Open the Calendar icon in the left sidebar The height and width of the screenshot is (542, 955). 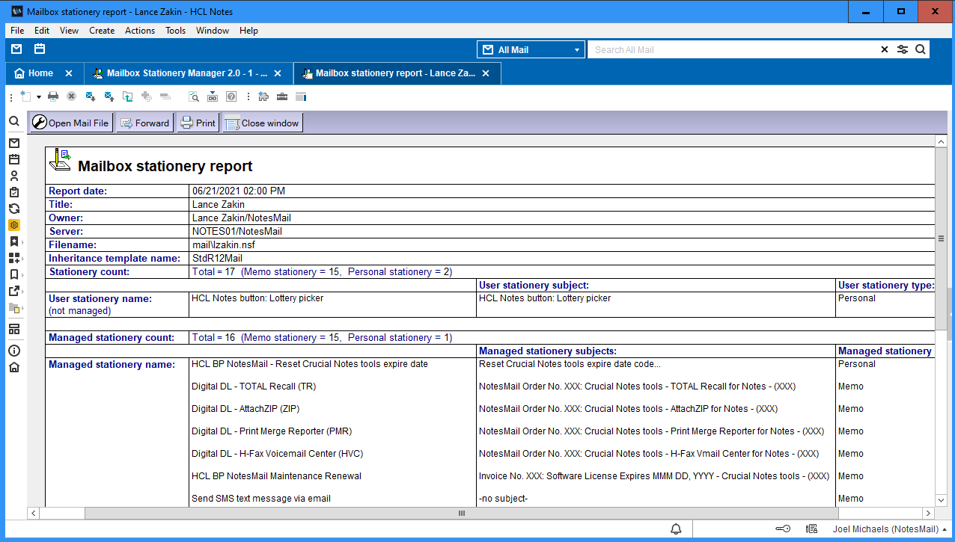tap(14, 159)
